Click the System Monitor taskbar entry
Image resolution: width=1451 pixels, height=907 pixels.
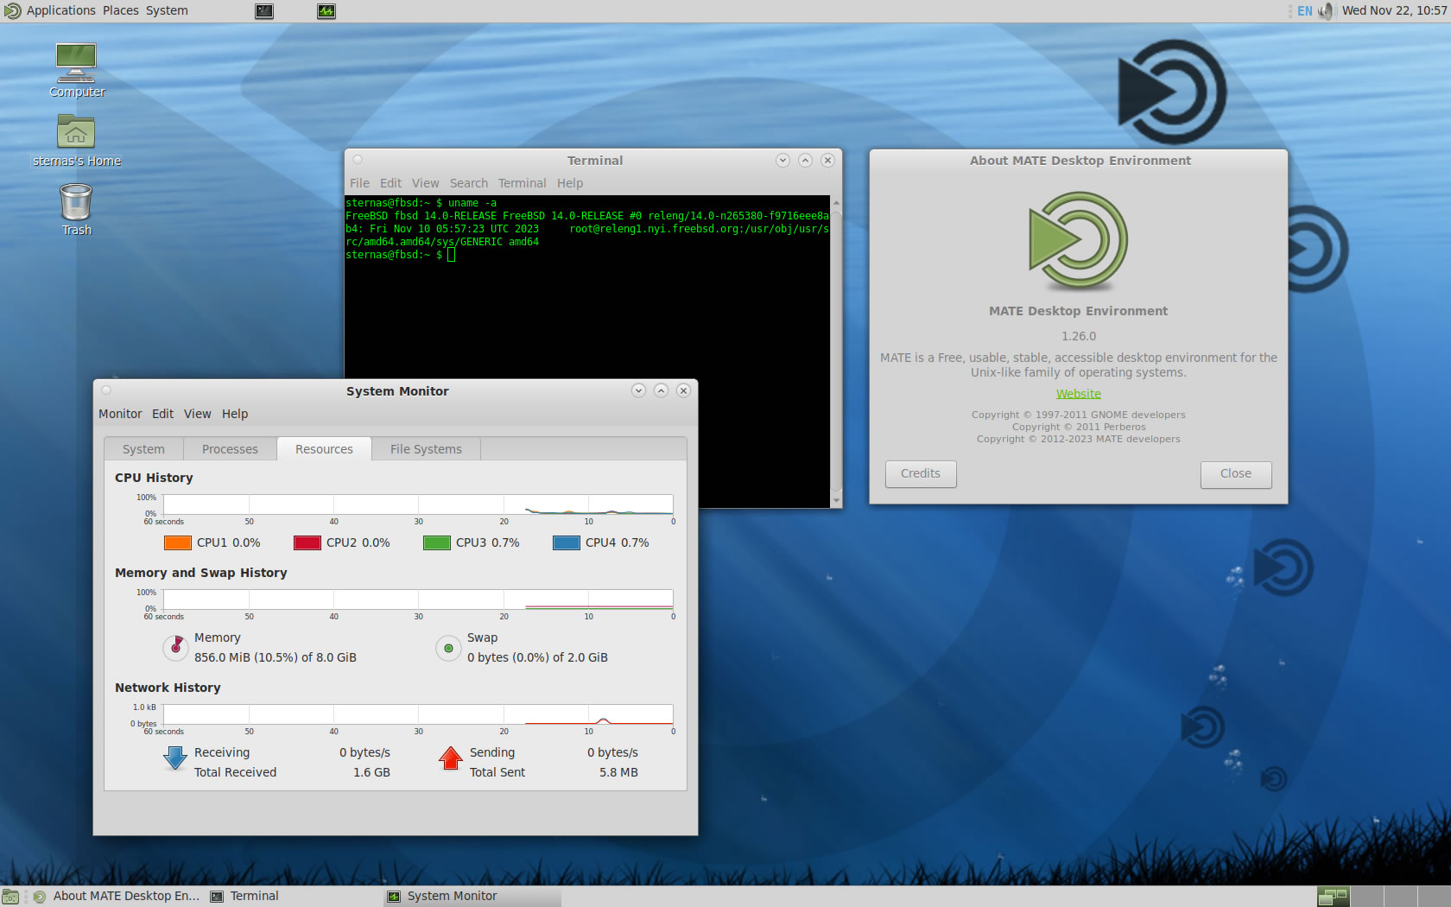point(472,897)
